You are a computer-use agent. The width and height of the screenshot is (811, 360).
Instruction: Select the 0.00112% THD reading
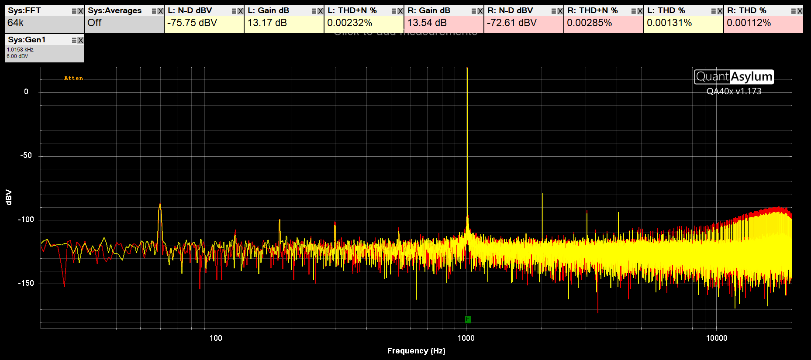click(749, 23)
